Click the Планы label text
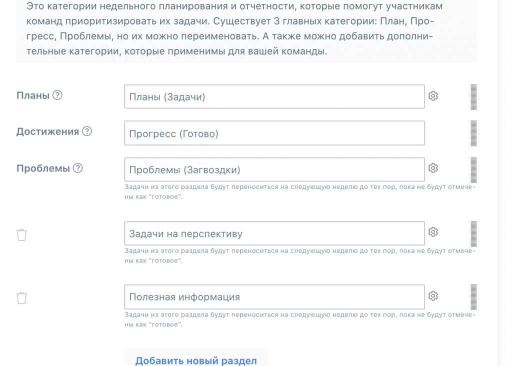 coord(33,95)
